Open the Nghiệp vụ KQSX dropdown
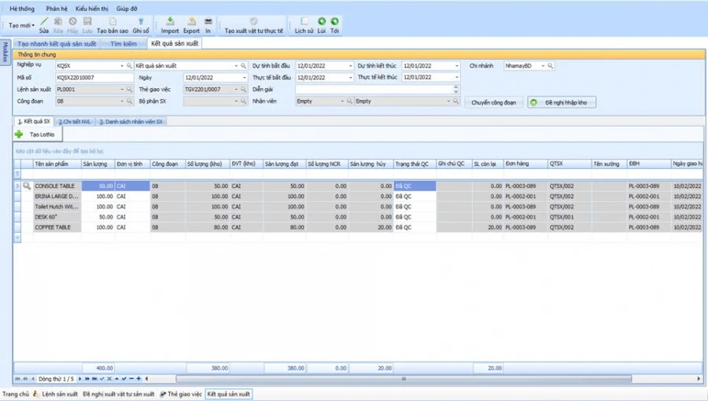 [x=122, y=66]
